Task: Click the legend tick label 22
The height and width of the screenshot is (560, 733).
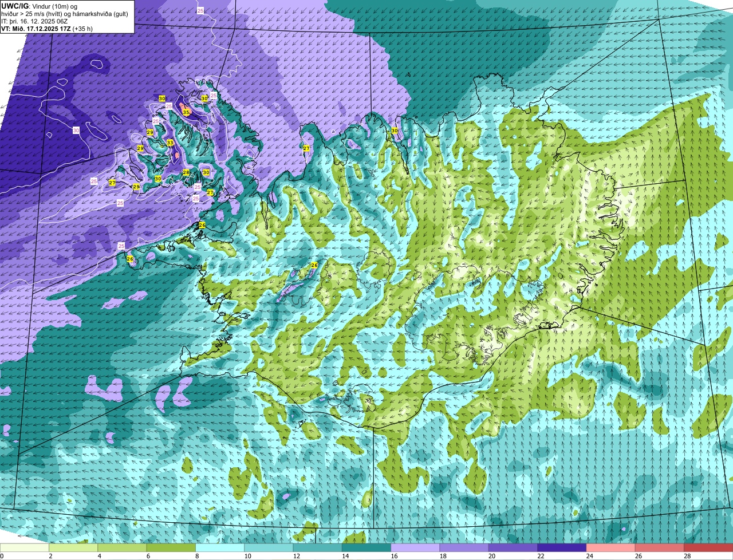Action: point(541,556)
